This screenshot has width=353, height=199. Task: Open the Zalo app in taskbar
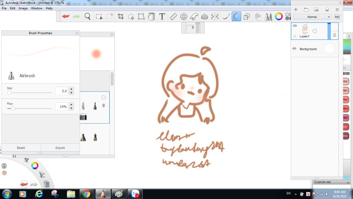[135, 194]
